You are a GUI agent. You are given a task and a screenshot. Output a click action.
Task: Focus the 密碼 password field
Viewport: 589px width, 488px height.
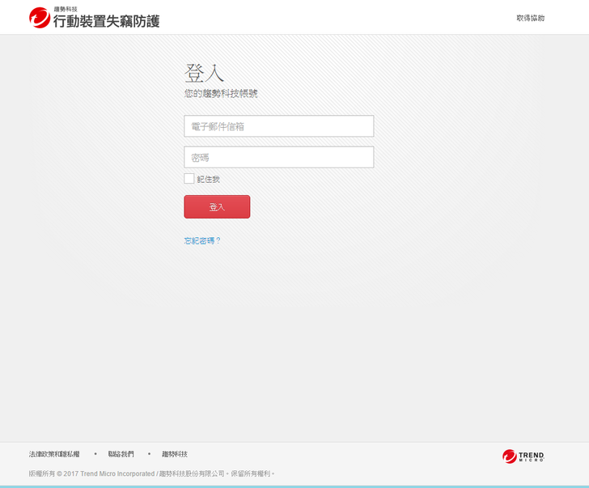[x=278, y=157]
